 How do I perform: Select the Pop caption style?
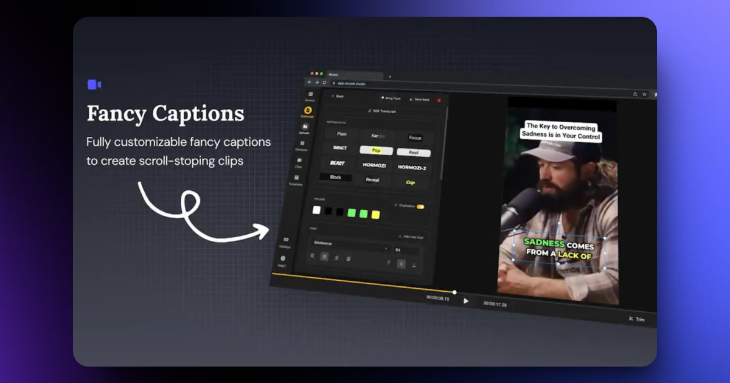[x=376, y=150]
